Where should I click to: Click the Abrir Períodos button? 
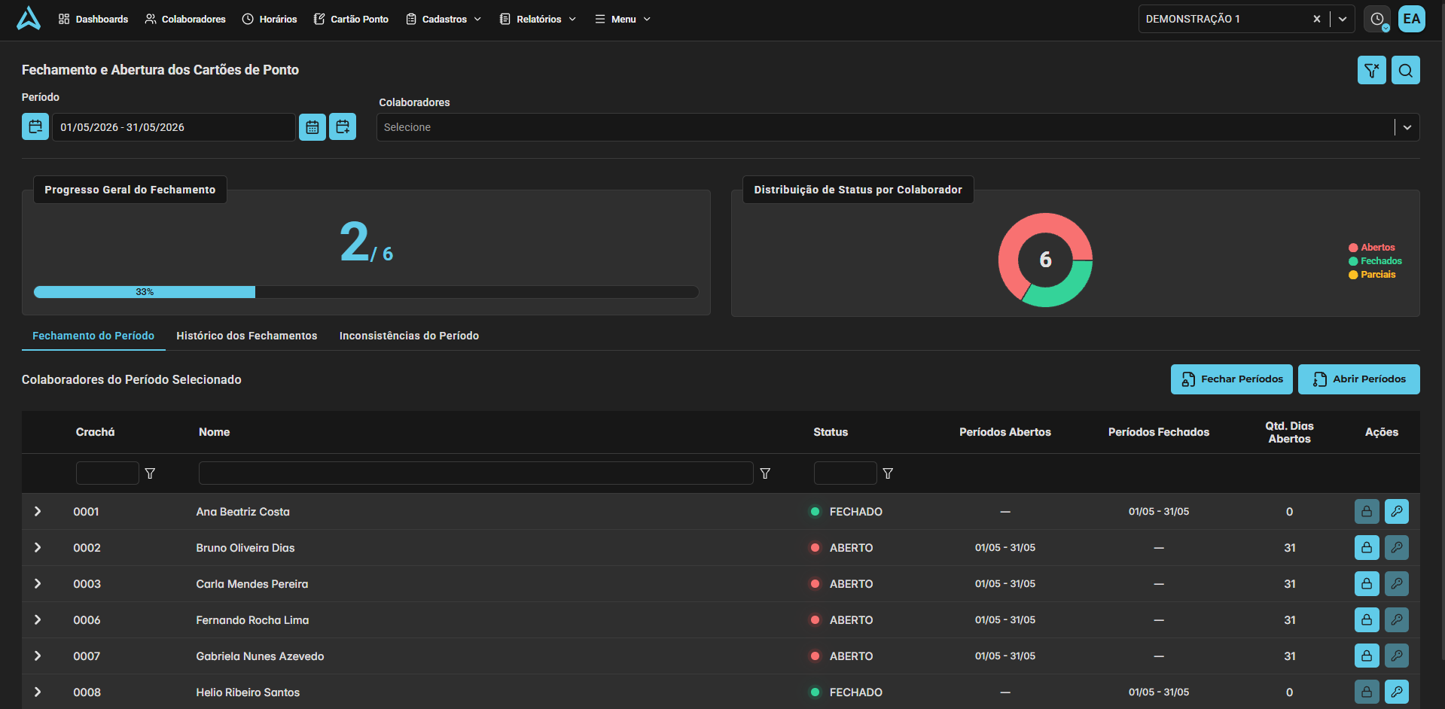pyautogui.click(x=1359, y=379)
